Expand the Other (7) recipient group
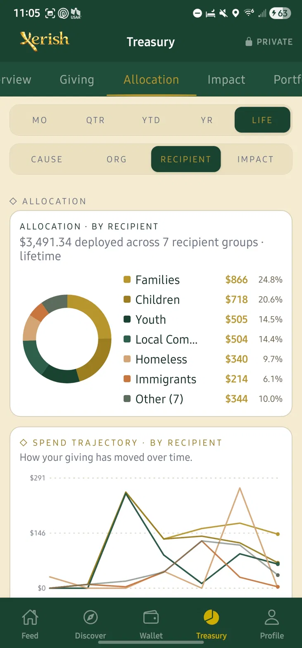 click(x=203, y=399)
